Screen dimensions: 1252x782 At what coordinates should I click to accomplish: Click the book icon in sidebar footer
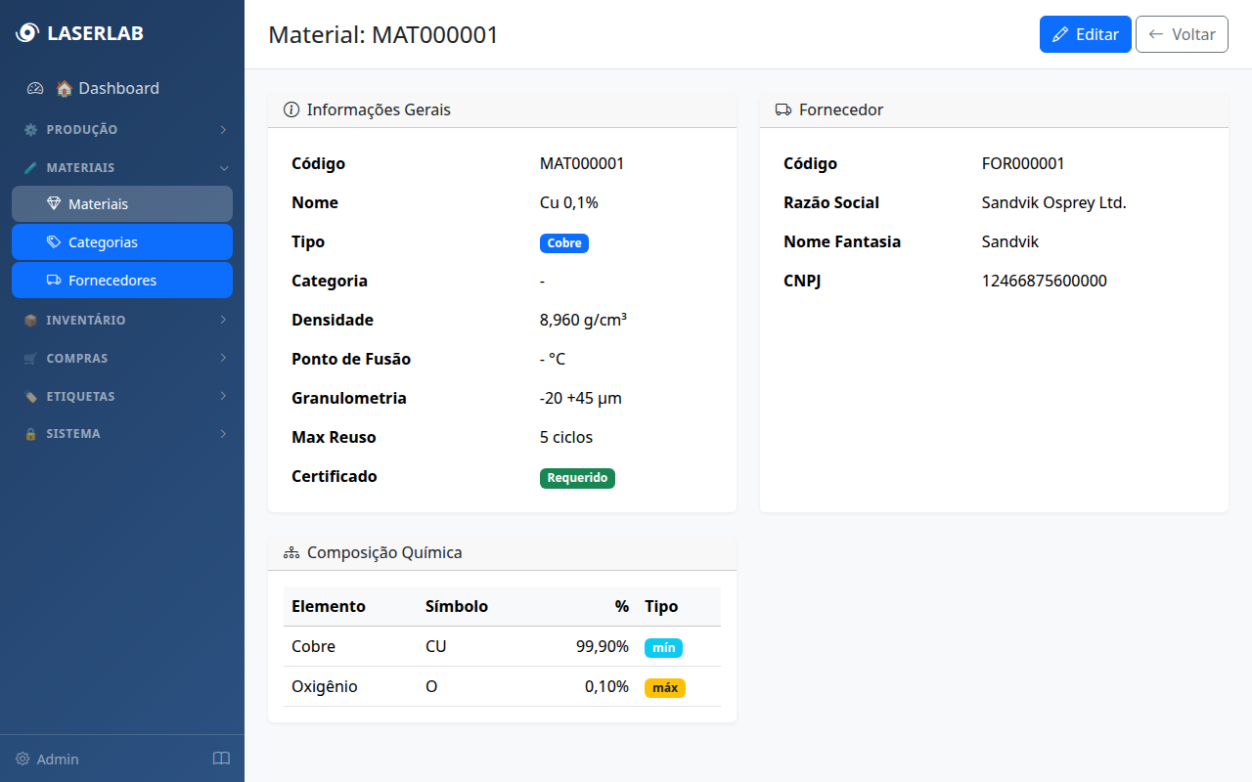point(221,760)
